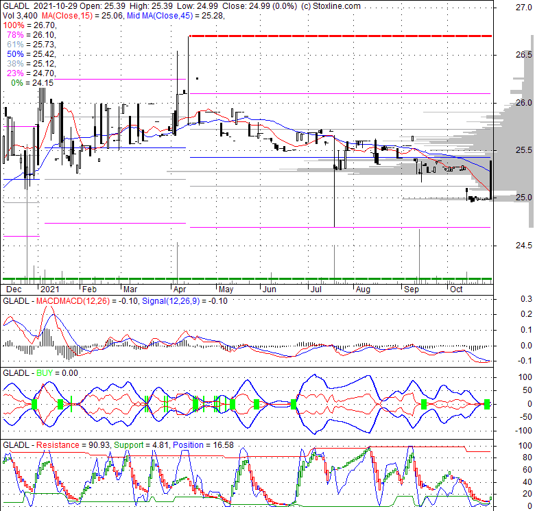Click the '100% = 26.70' Fibonacci level
This screenshot has width=535, height=511.
pyautogui.click(x=29, y=25)
